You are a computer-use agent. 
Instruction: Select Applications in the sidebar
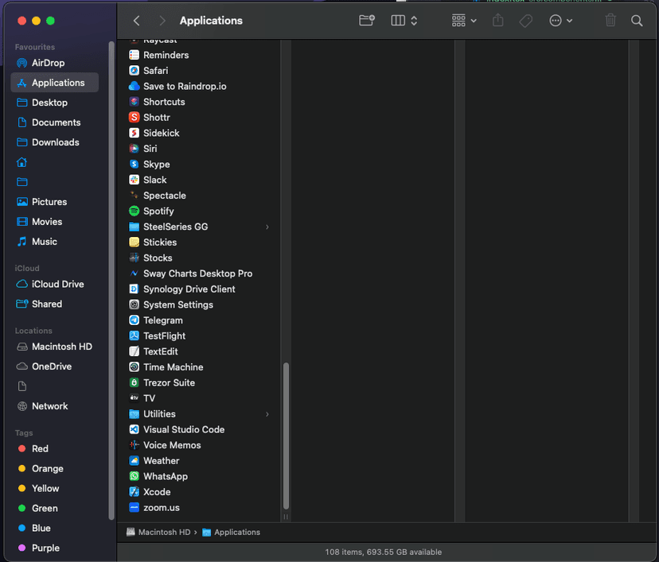coord(55,83)
